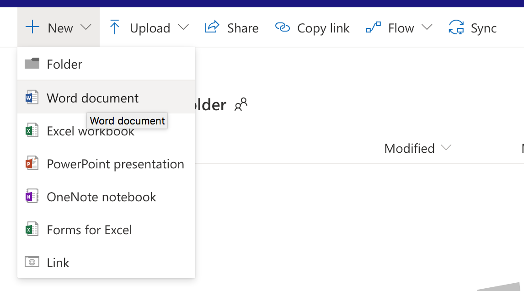This screenshot has width=524, height=291.
Task: Click Copy link
Action: tap(312, 27)
